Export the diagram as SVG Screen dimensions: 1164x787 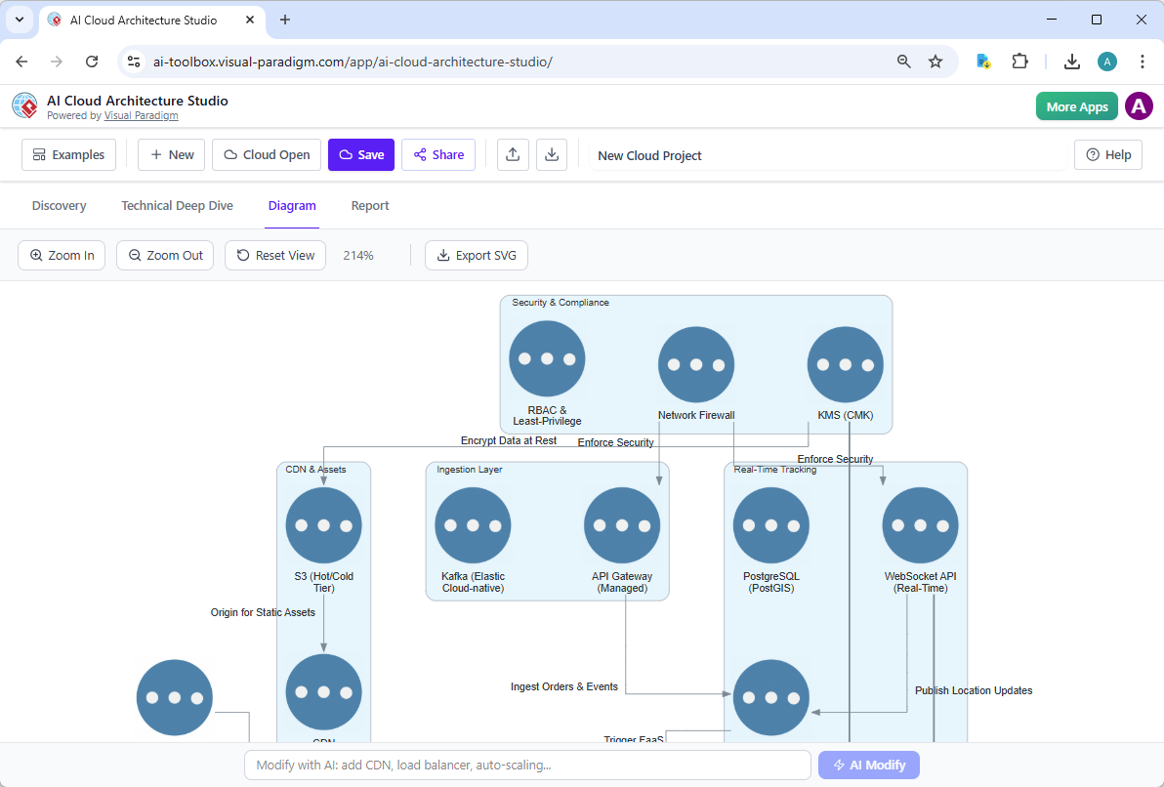click(477, 255)
